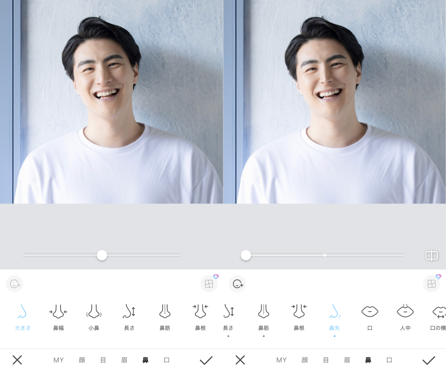The width and height of the screenshot is (446, 389).
Task: Open the 顔 face tab in right screen
Action: pos(305,360)
